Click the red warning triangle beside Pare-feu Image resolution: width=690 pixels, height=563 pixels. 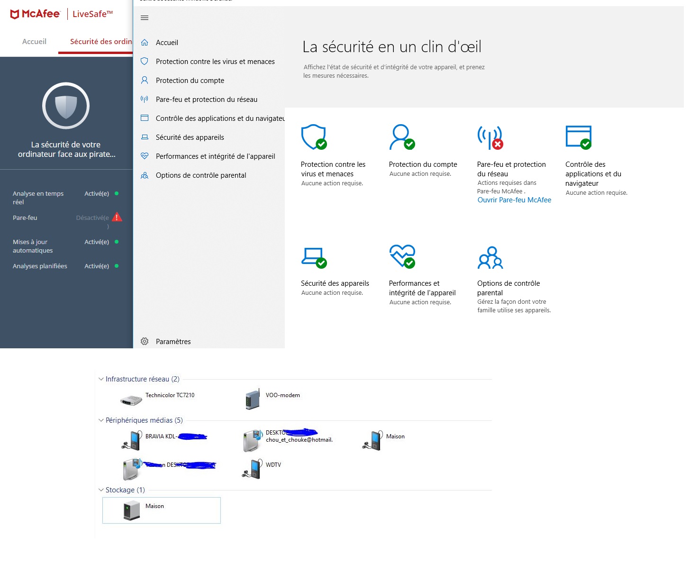117,217
